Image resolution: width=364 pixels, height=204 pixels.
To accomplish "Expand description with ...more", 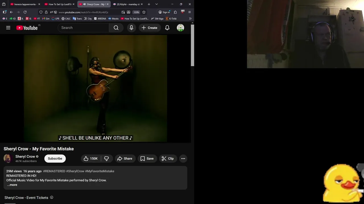I will point(12,185).
